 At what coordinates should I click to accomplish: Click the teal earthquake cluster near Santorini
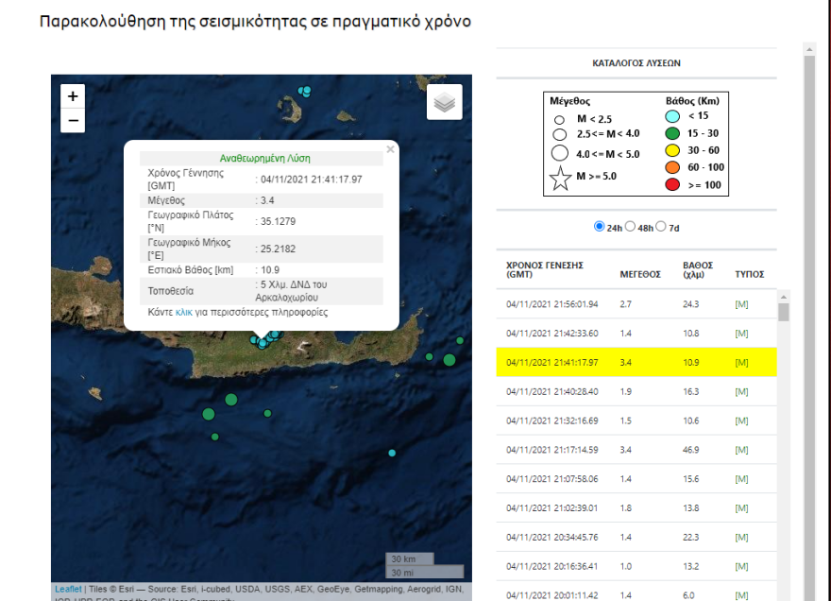pos(304,92)
